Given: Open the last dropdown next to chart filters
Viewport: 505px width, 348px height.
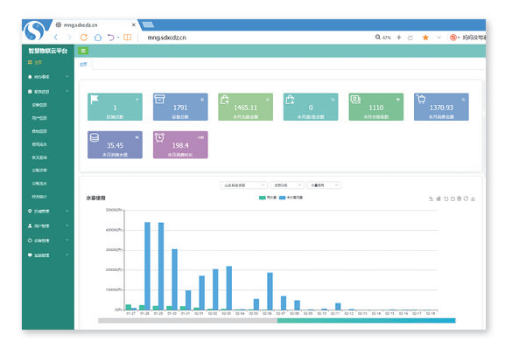Looking at the screenshot, I should (324, 185).
